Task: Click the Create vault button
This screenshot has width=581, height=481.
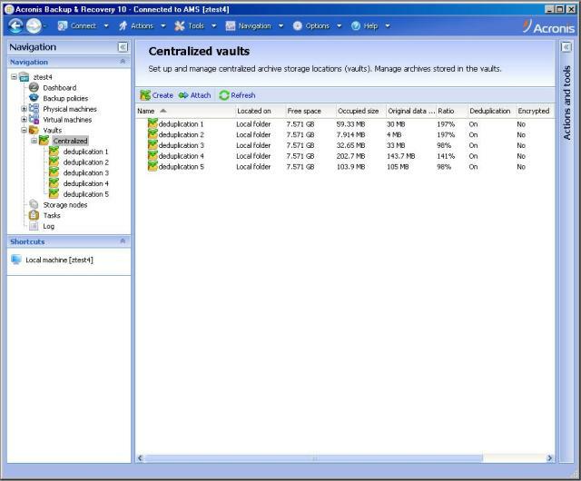Action: click(x=157, y=95)
